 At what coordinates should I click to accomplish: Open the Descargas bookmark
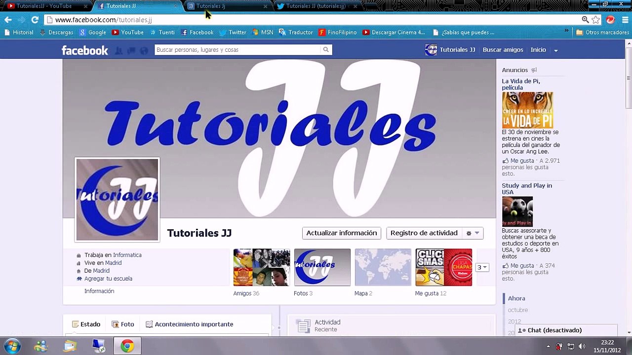click(x=56, y=33)
